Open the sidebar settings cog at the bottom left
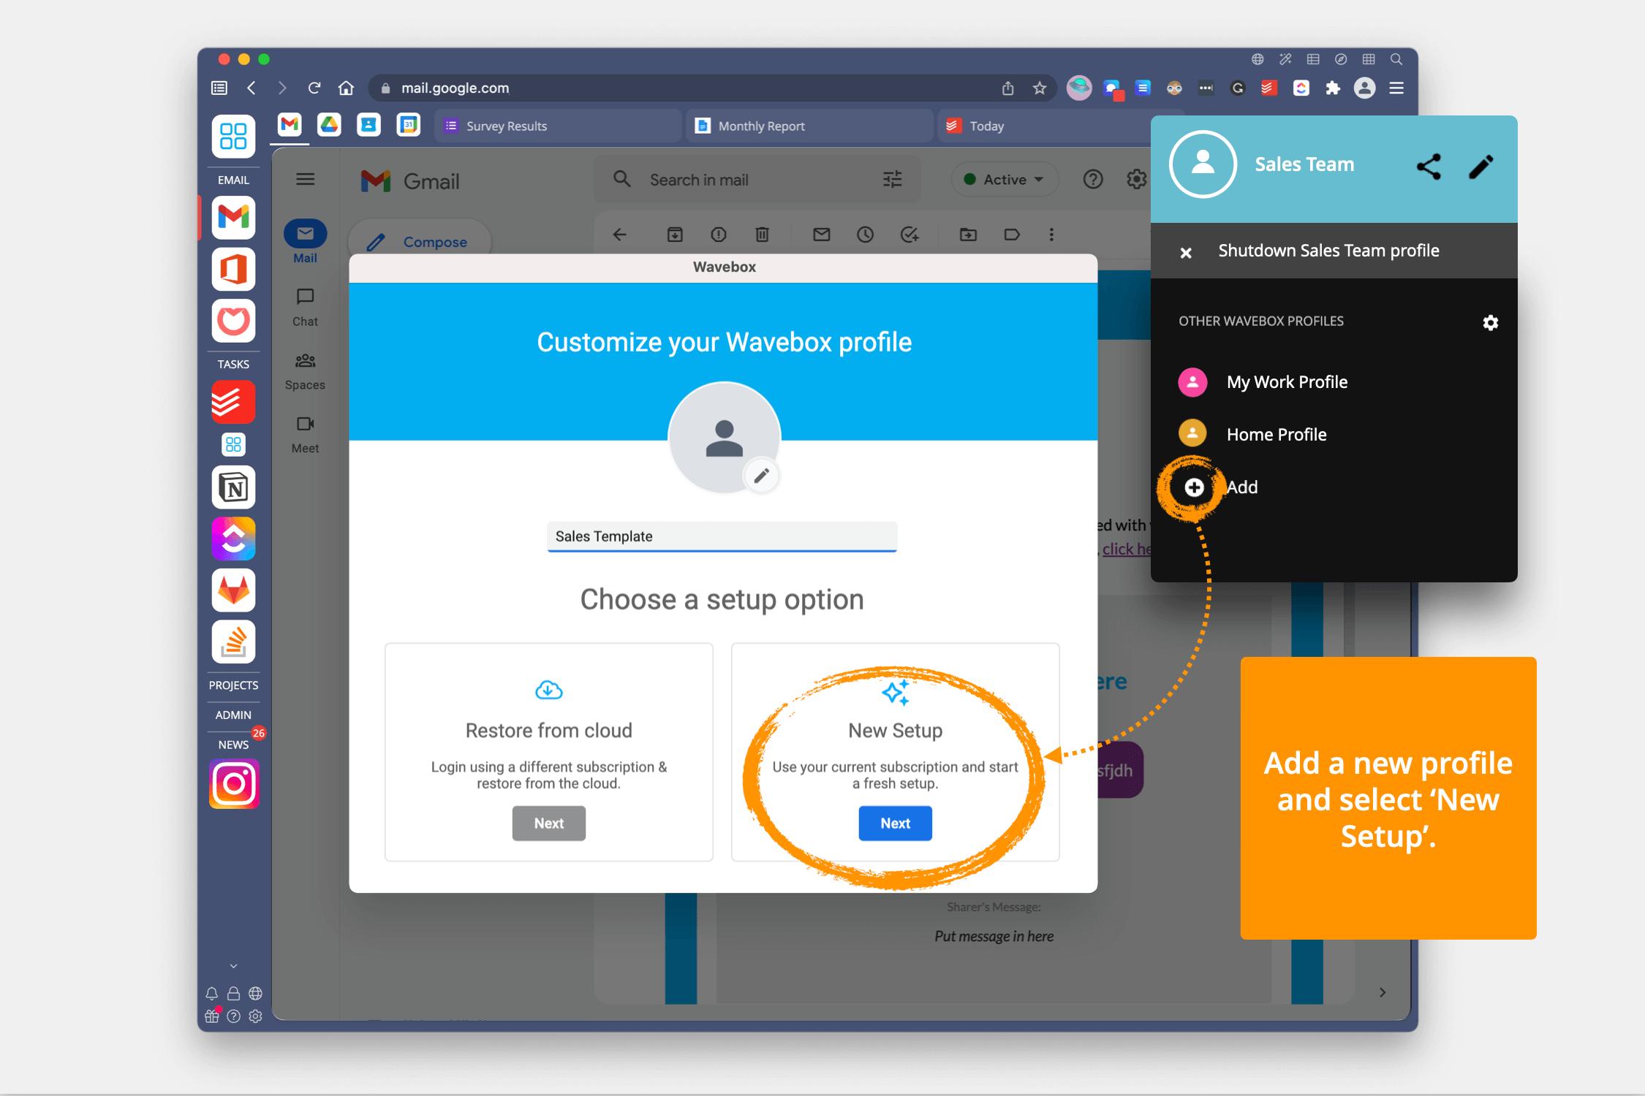 255,1016
